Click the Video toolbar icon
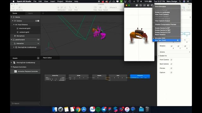Image resolution: width=202 pixels, height=113 pixels. (x=95, y=8)
